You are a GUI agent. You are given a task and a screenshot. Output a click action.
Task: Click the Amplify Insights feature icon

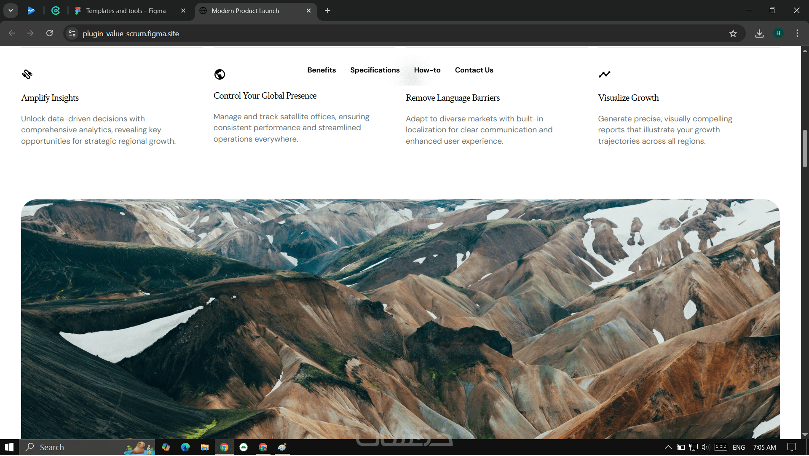coord(27,75)
